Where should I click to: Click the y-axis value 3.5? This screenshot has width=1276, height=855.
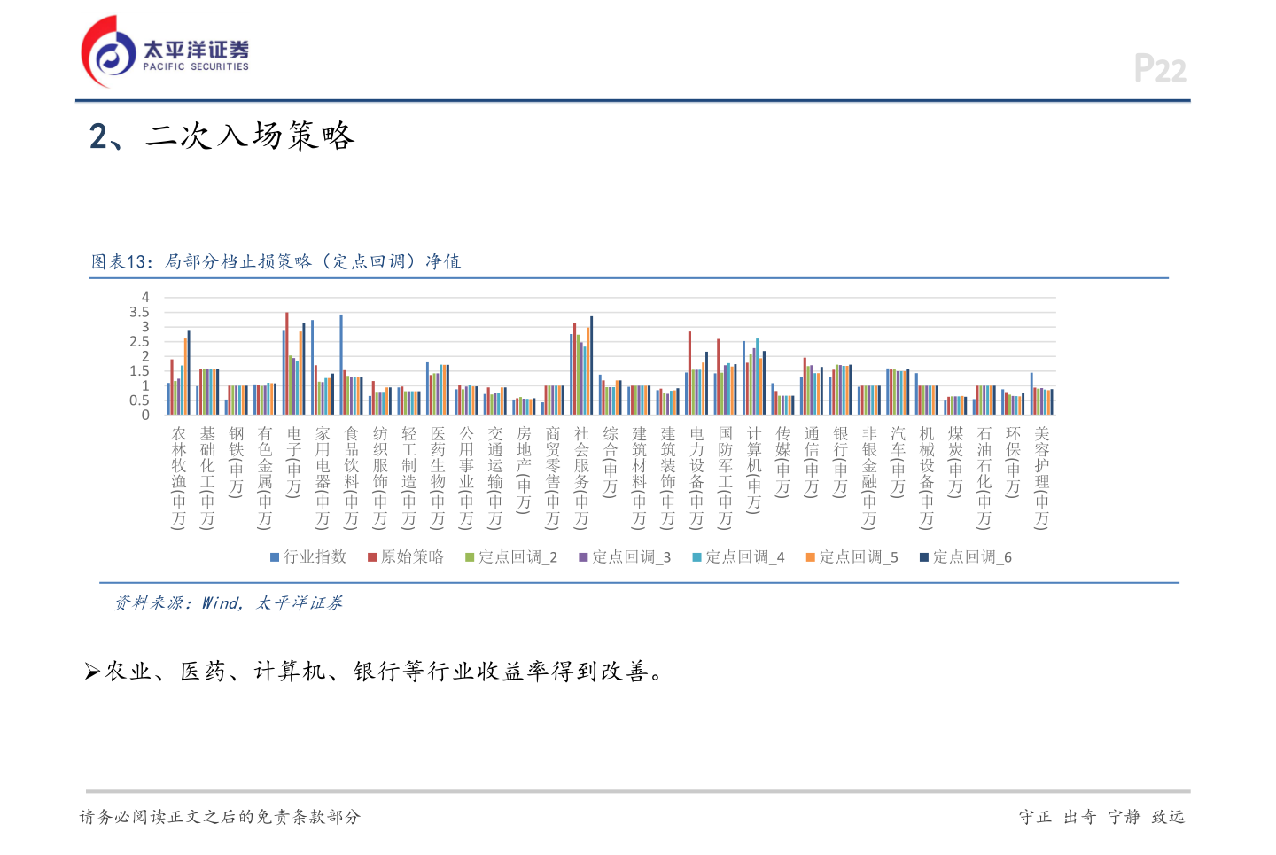140,312
